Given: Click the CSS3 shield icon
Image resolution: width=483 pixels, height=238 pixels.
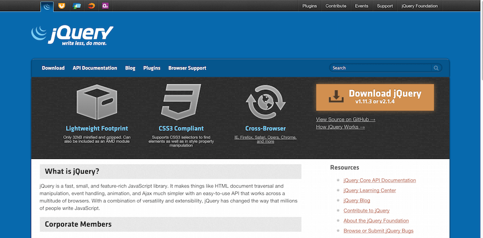Looking at the screenshot, I should pos(181,102).
